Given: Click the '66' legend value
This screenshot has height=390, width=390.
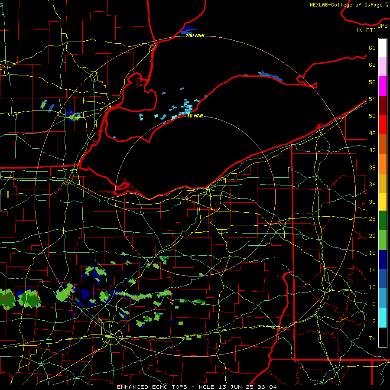Looking at the screenshot, I should [372, 48].
